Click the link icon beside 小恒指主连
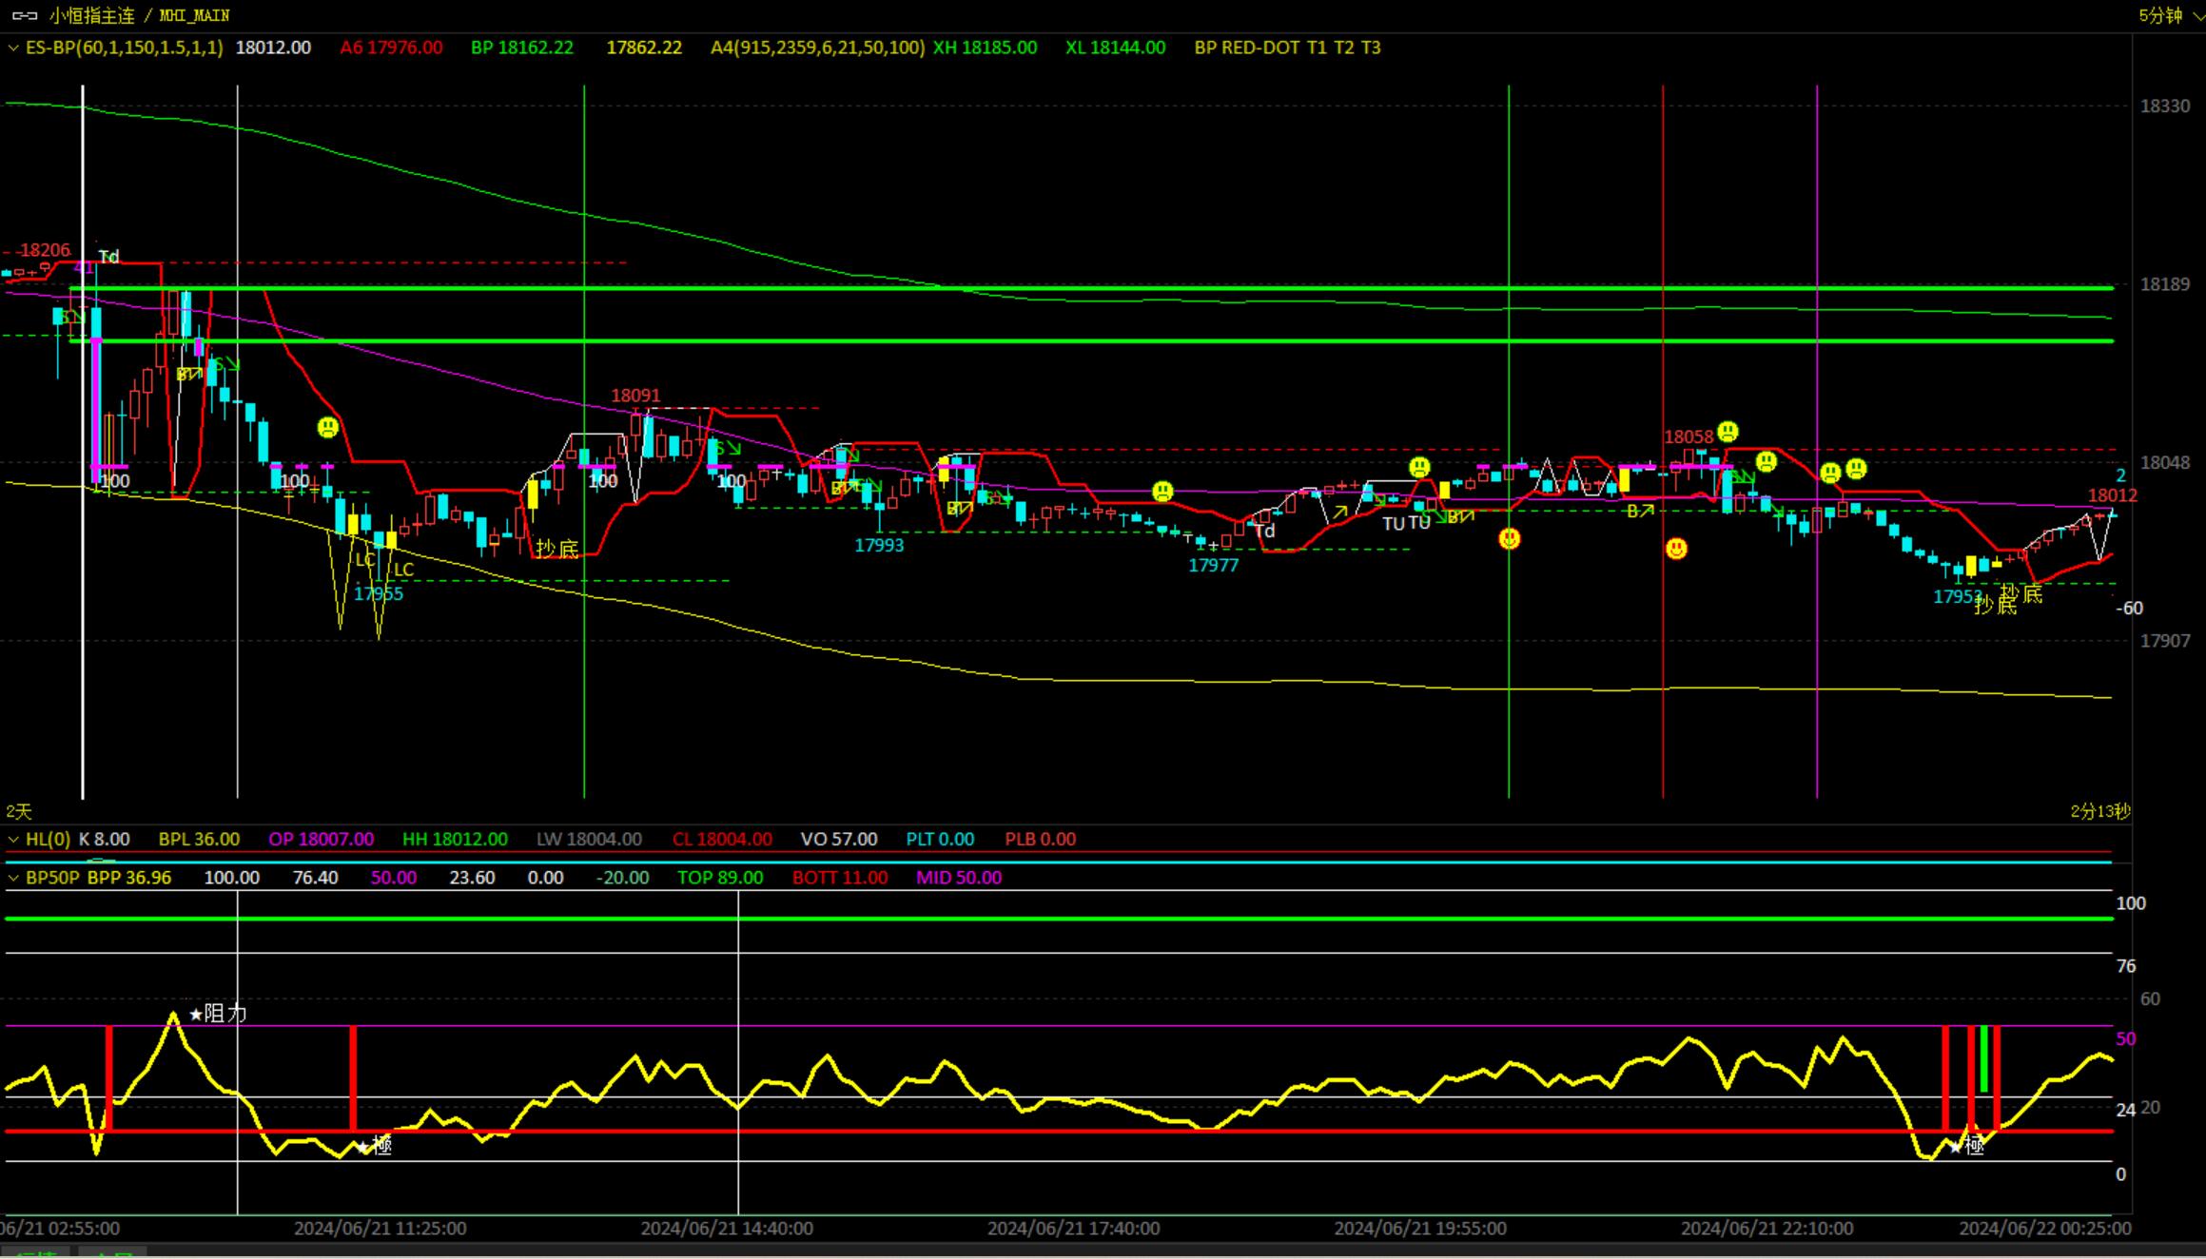The height and width of the screenshot is (1259, 2206). (x=24, y=15)
